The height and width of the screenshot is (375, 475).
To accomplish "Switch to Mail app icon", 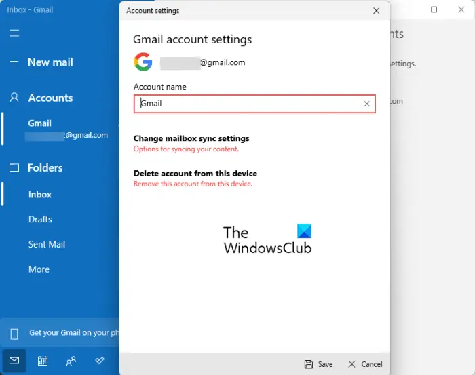I will coord(14,361).
